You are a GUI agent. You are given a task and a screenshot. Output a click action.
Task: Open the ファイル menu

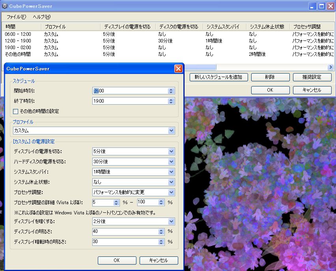16,17
